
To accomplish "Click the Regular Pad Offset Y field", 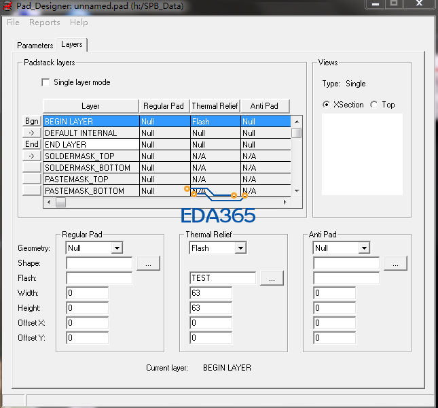I will pos(88,338).
